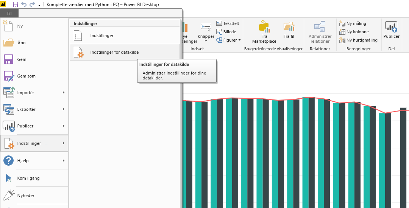
Task: Expand the arrow next to Hjælp
Action: (x=64, y=161)
